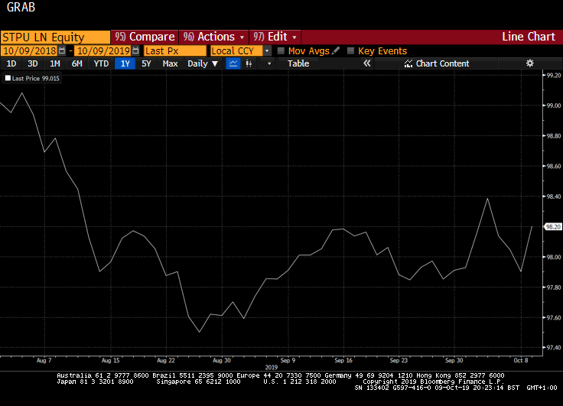Image resolution: width=563 pixels, height=406 pixels.
Task: Enable the Mov Avgs checkbox
Action: click(x=281, y=50)
